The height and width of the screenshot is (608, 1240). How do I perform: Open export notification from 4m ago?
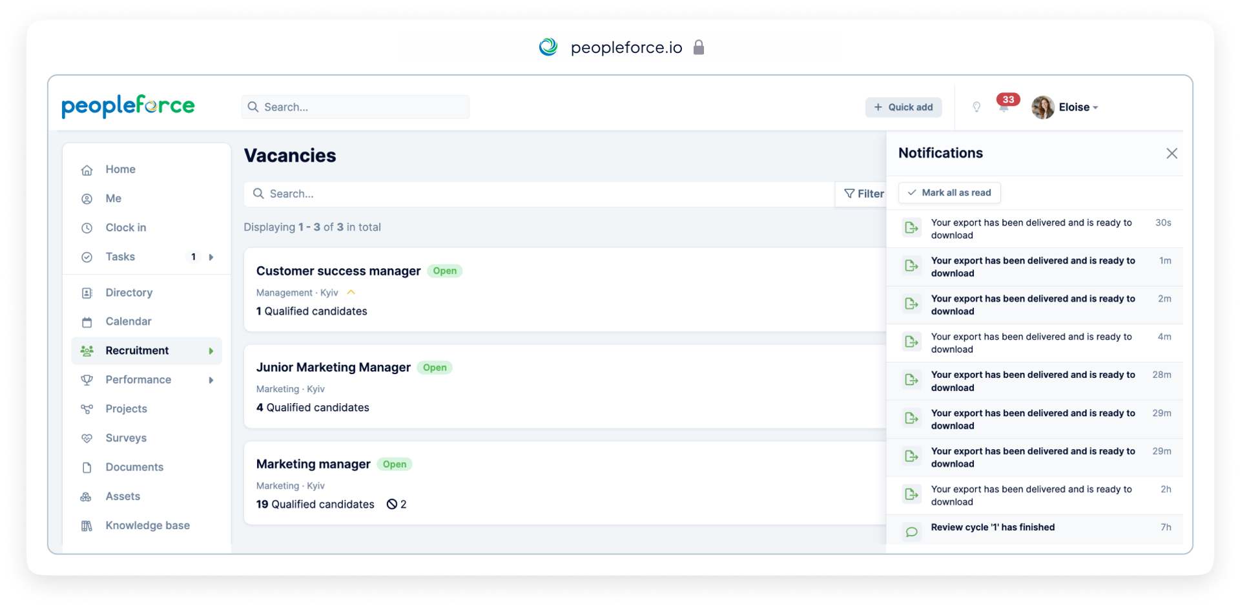click(x=1035, y=343)
